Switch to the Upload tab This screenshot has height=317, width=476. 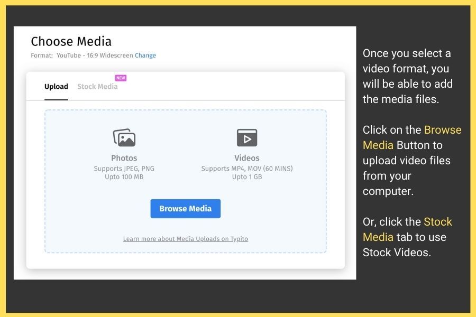pyautogui.click(x=56, y=87)
